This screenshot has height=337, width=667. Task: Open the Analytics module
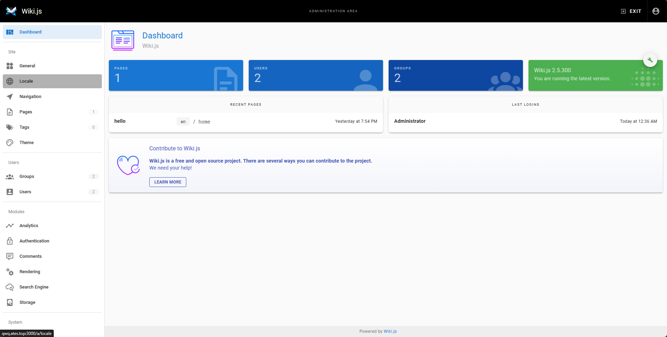(52, 226)
